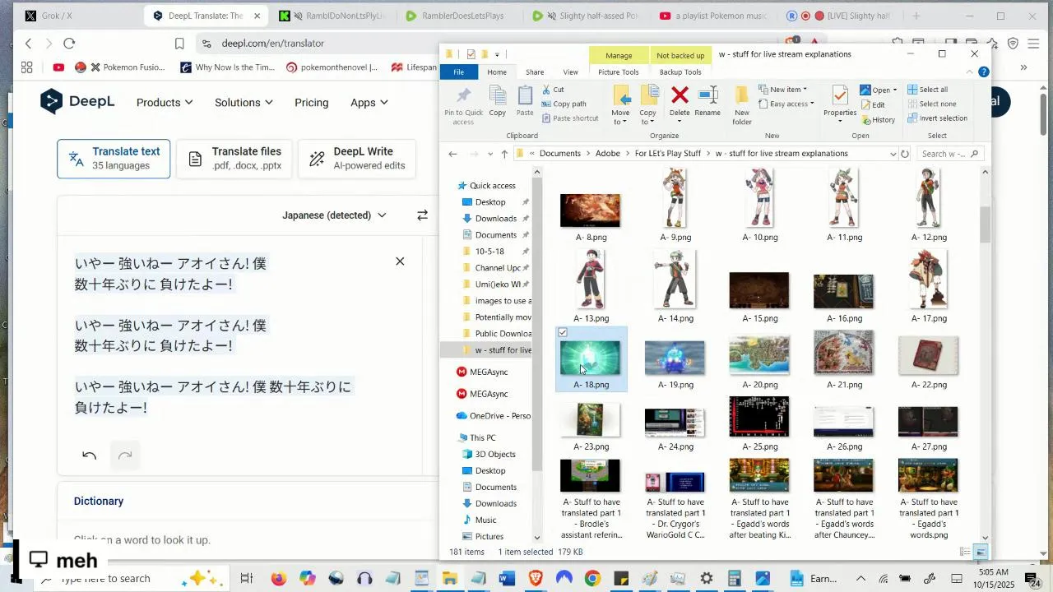The image size is (1053, 592).
Task: Click the red Delete icon
Action: tap(680, 95)
